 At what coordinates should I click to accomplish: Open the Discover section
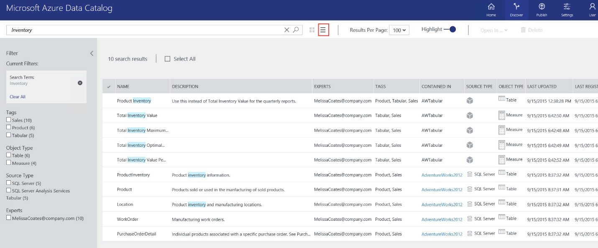coord(516,10)
